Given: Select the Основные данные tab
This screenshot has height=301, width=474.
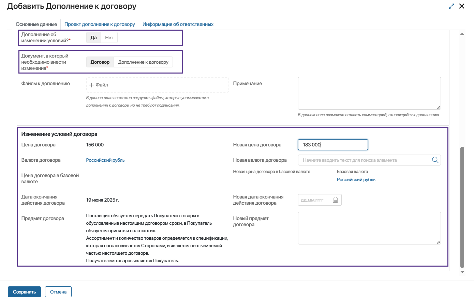Looking at the screenshot, I should tap(36, 24).
